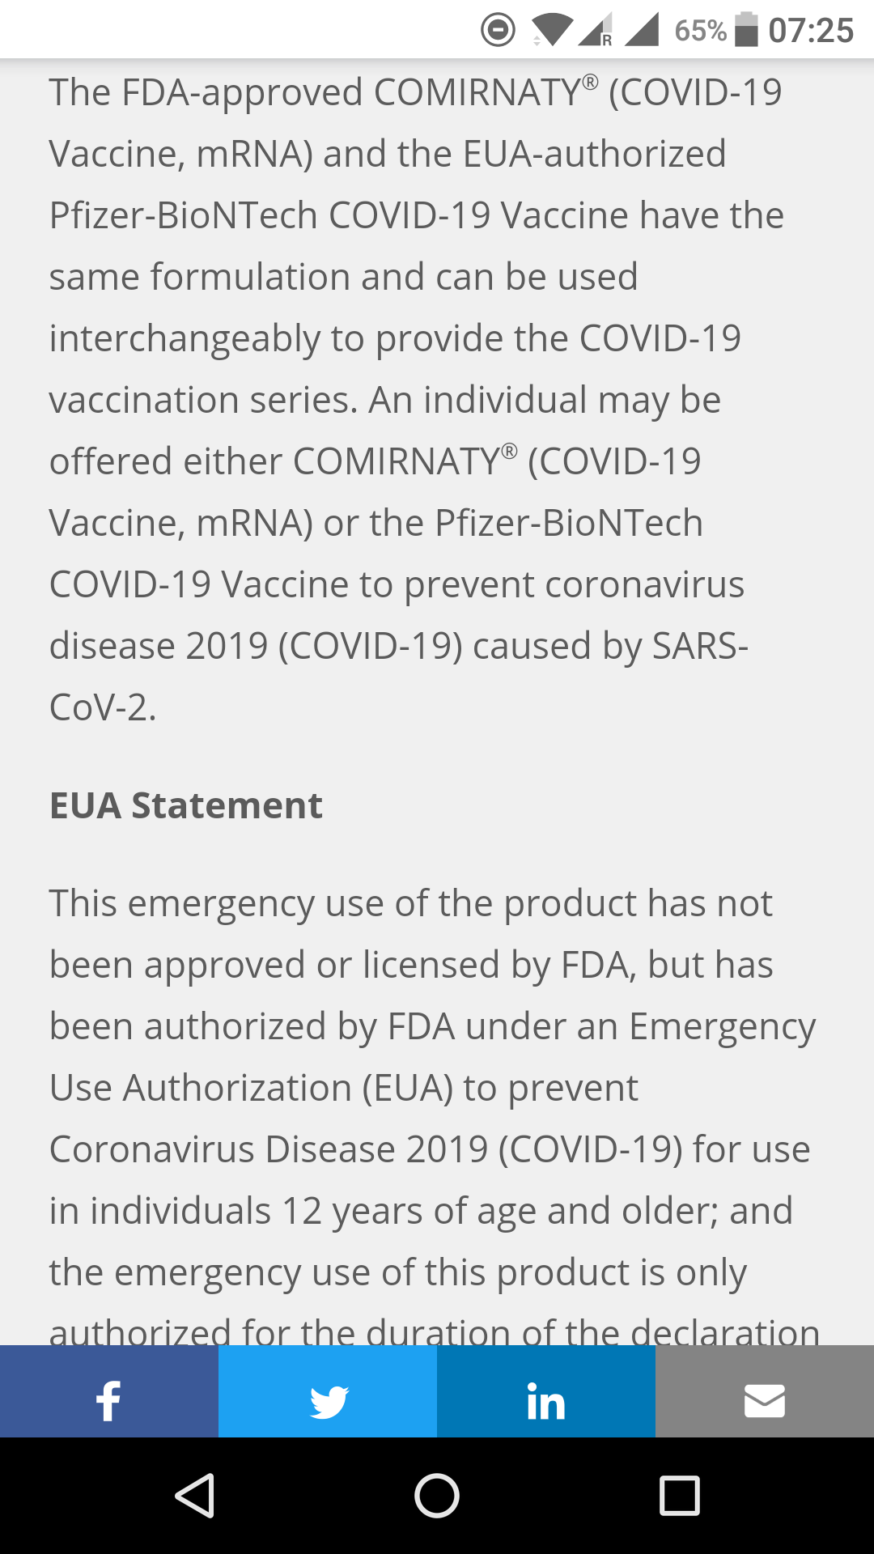
Task: Share the page on Twitter
Action: pos(328,1401)
